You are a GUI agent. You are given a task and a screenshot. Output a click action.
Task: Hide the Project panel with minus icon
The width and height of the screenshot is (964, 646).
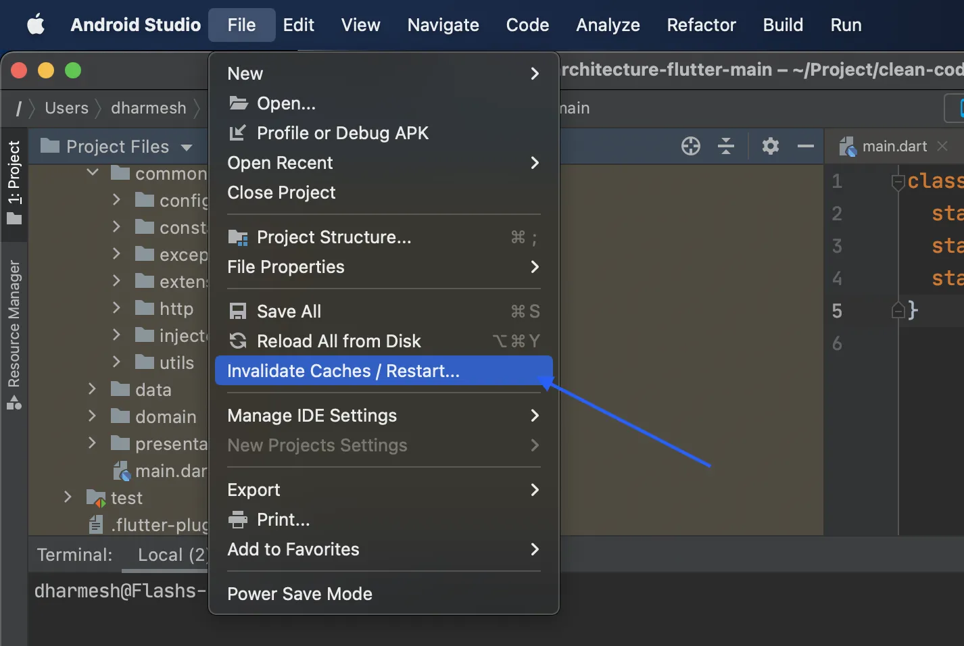805,146
